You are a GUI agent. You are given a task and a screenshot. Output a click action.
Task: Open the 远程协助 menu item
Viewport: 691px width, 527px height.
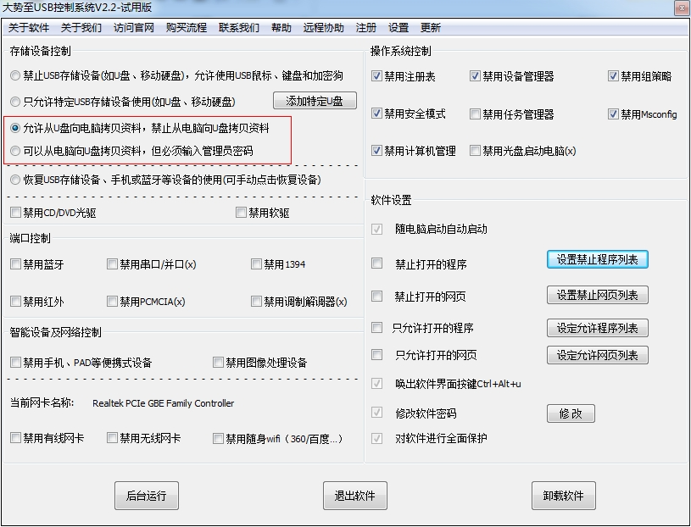point(324,28)
